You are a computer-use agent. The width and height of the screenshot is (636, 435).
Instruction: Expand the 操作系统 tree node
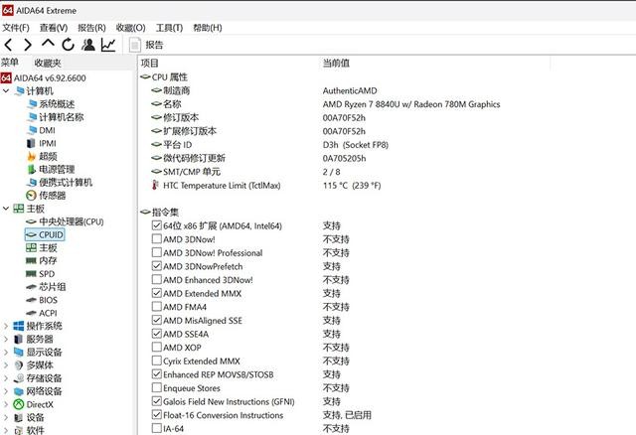click(x=6, y=326)
